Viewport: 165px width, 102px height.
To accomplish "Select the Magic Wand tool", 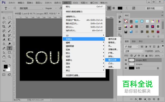I will (9, 22).
